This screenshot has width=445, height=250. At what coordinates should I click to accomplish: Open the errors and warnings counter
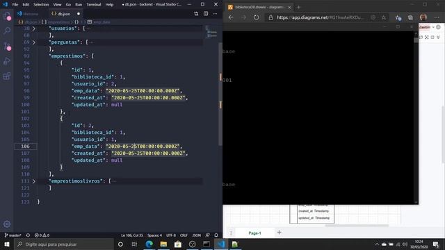[x=42, y=235]
